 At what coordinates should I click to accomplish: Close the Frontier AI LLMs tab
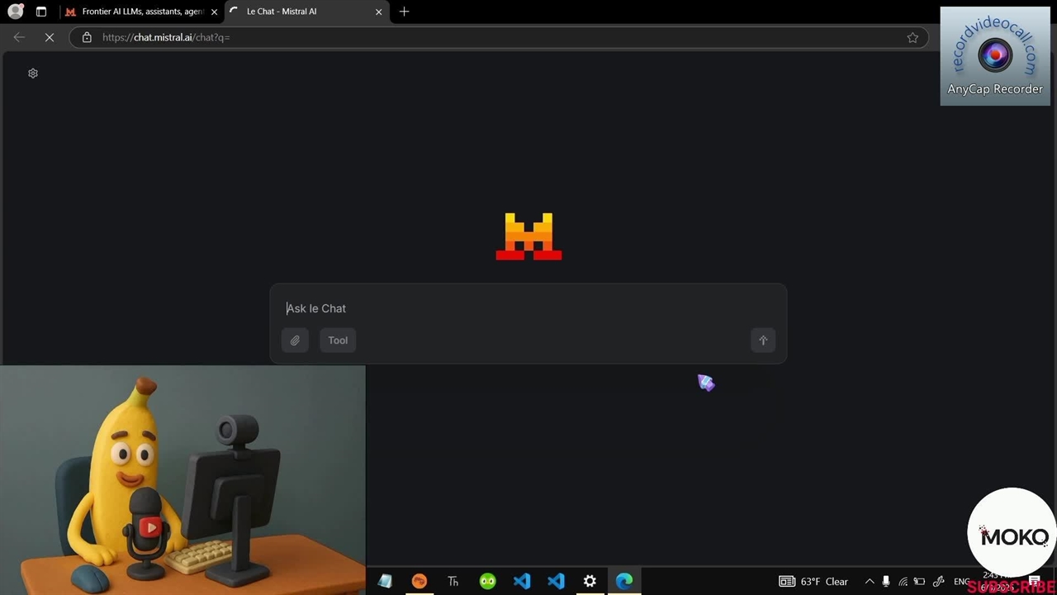point(214,12)
